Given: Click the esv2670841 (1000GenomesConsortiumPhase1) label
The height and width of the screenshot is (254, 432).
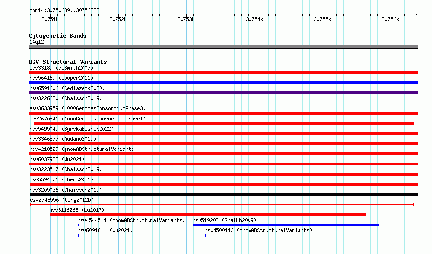Looking at the screenshot, I should (x=87, y=119).
